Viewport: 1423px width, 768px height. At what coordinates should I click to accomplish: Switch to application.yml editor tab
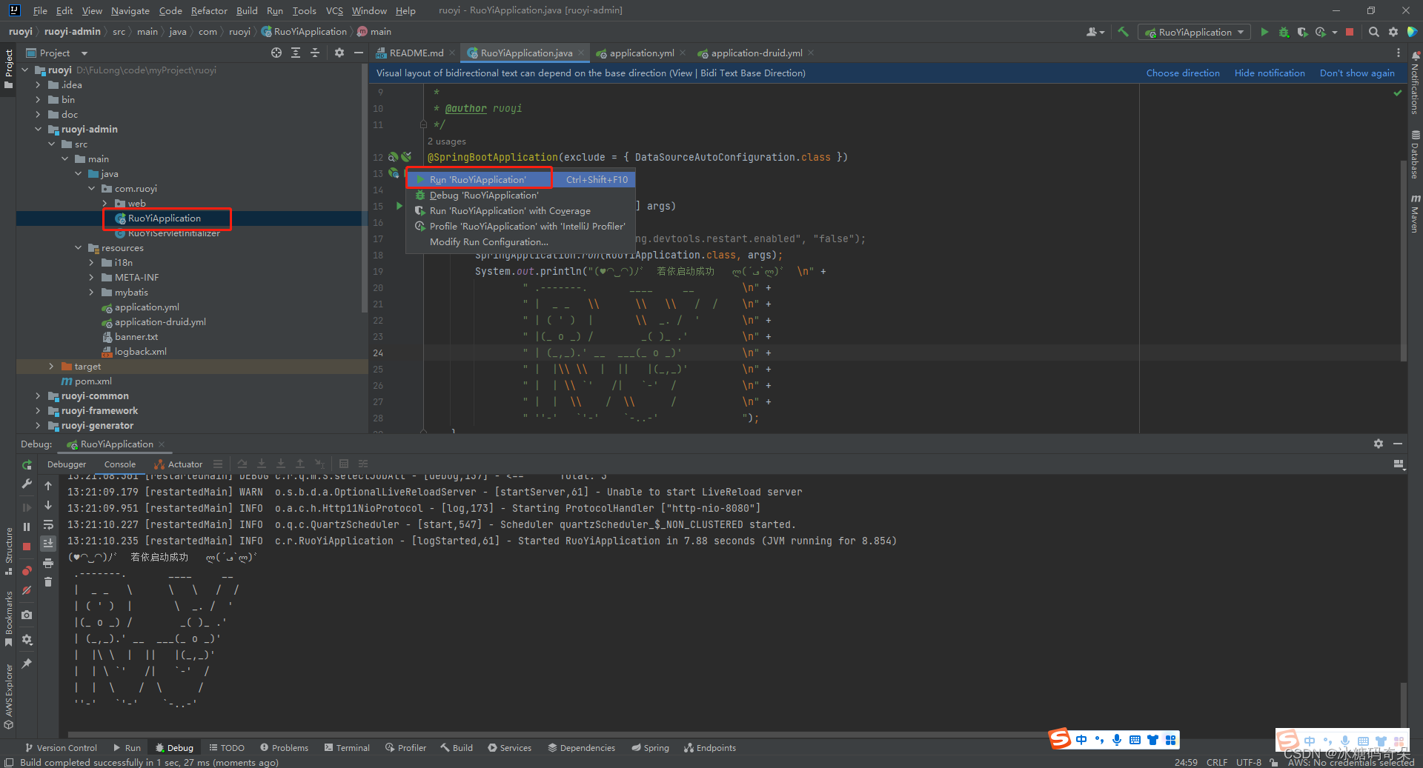pos(641,53)
